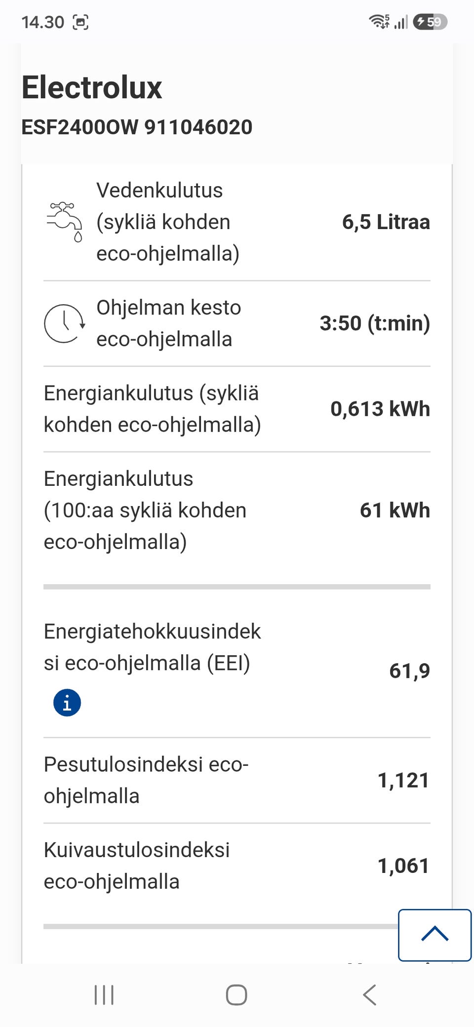Tap Pesutulosindeksi eco-ohjelmalla row
The width and height of the screenshot is (474, 1027).
(237, 780)
